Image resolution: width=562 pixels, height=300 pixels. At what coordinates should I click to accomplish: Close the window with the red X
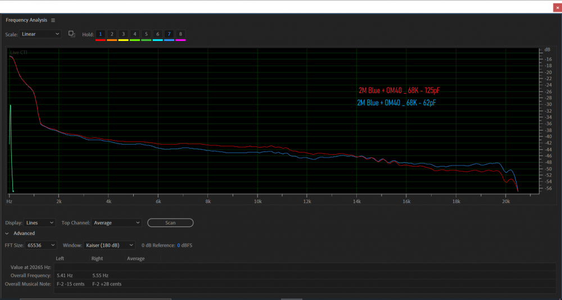[557, 7]
